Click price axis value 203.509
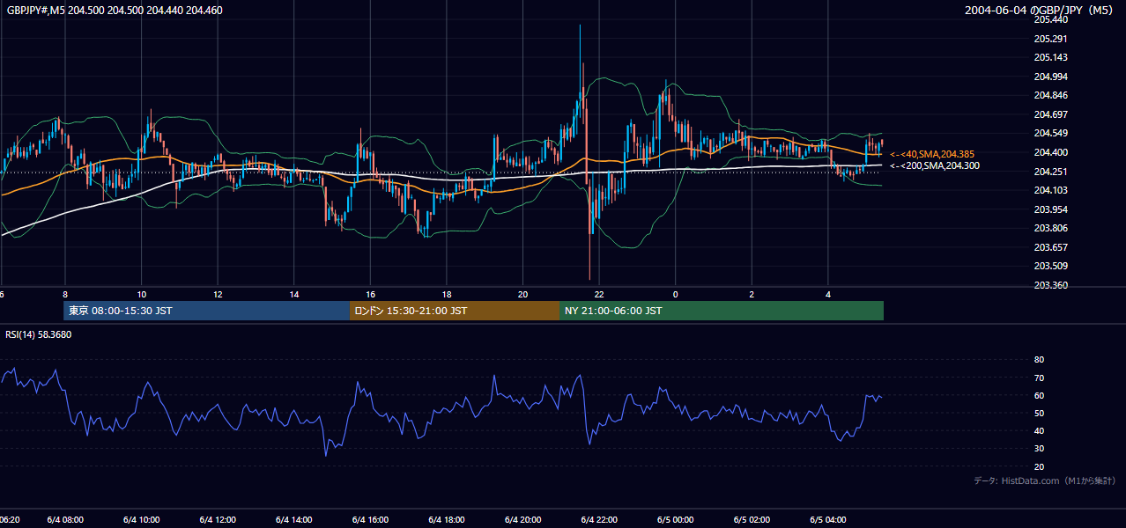This screenshot has height=528, width=1126. click(x=1051, y=266)
